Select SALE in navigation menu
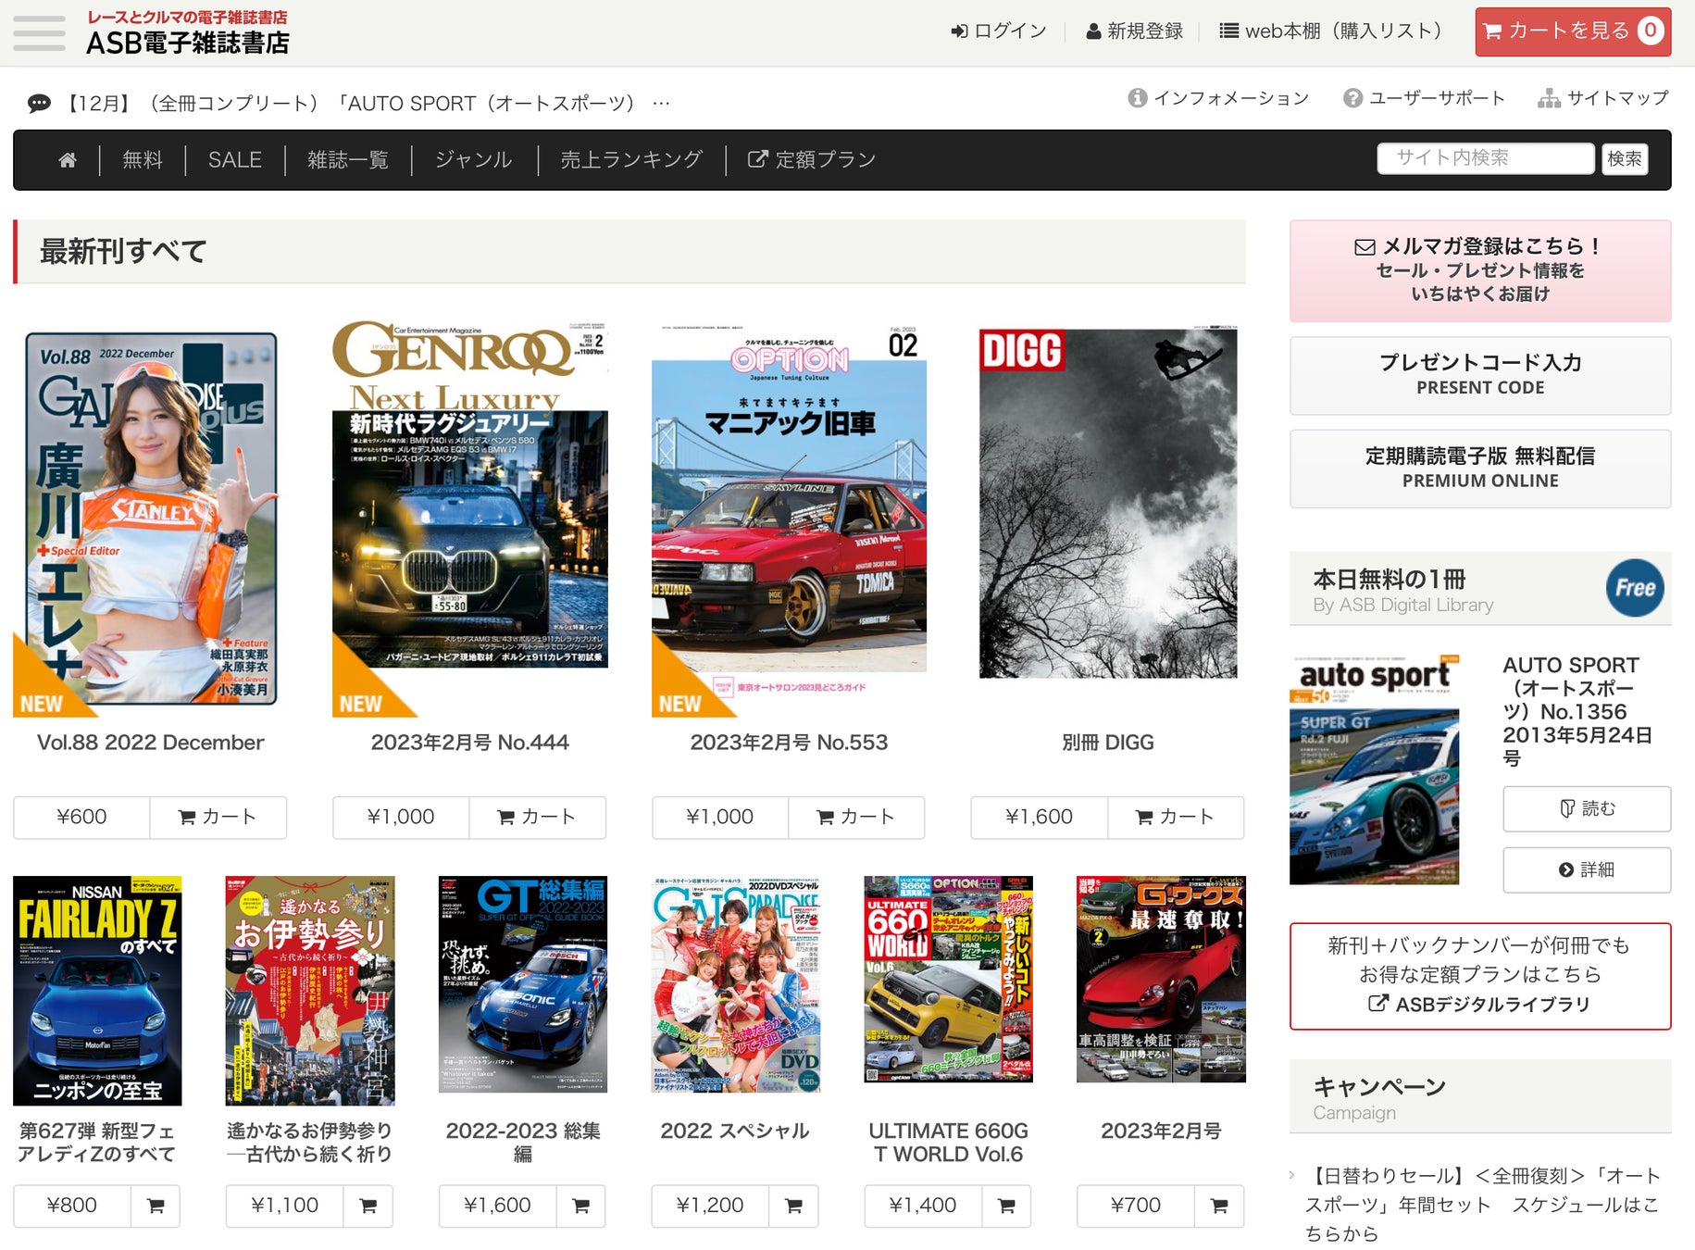Screen dimensions: 1695x1250 coord(235,160)
